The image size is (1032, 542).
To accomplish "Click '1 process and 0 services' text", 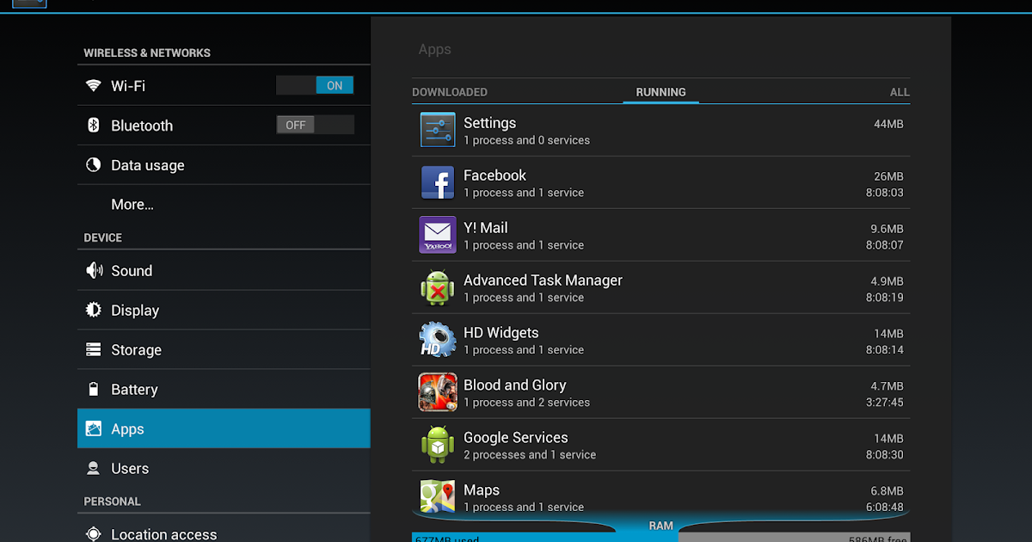I will pyautogui.click(x=526, y=140).
